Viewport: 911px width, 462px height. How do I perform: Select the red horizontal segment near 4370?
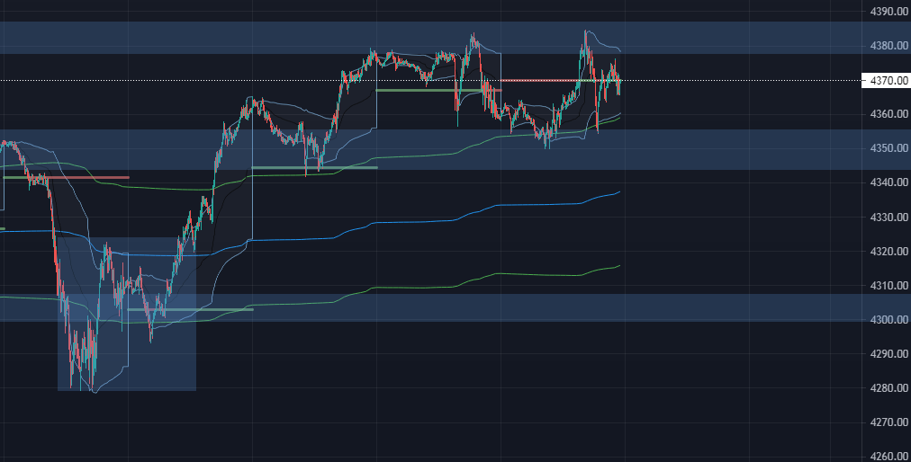(x=540, y=80)
